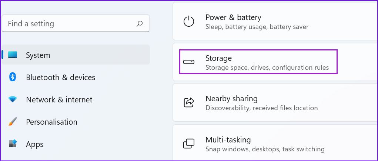The height and width of the screenshot is (161, 378).
Task: Click the Apps icon in the sidebar
Action: click(x=13, y=144)
